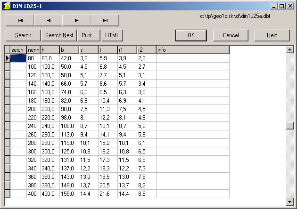297x209 pixels.
Task: Jump to the last record
Action: [105, 20]
